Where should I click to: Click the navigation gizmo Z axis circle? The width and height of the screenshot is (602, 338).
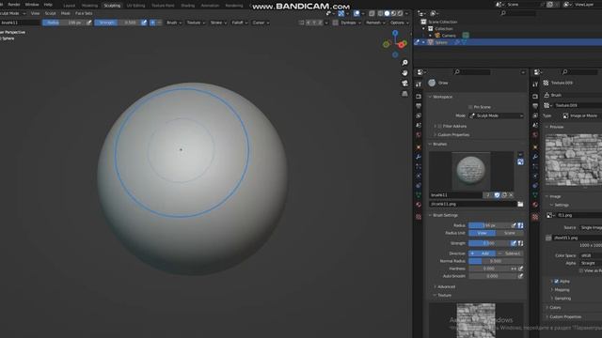(395, 34)
